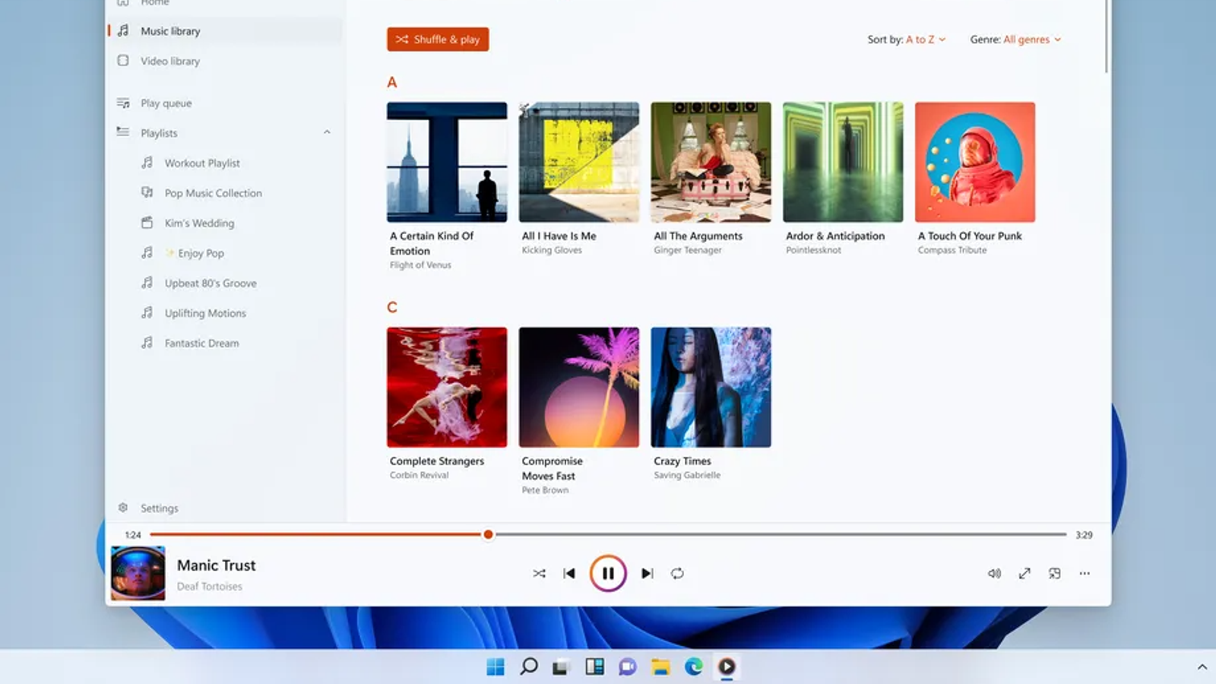Image resolution: width=1216 pixels, height=684 pixels.
Task: Collapse the Playlists section chevron
Action: [x=327, y=132]
